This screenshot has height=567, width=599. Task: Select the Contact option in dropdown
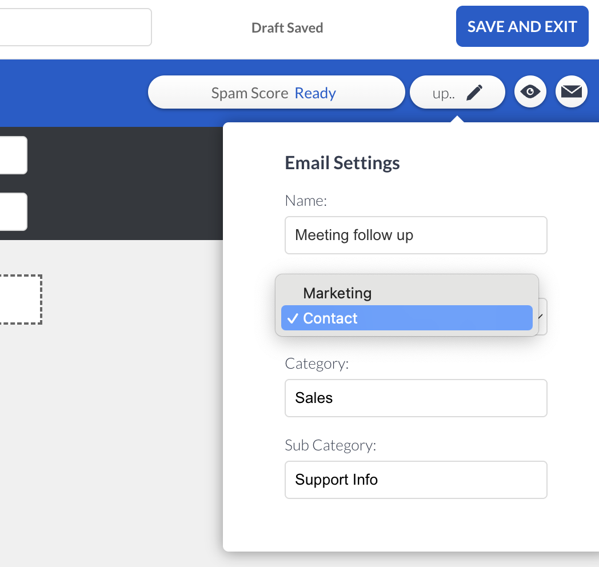[330, 318]
